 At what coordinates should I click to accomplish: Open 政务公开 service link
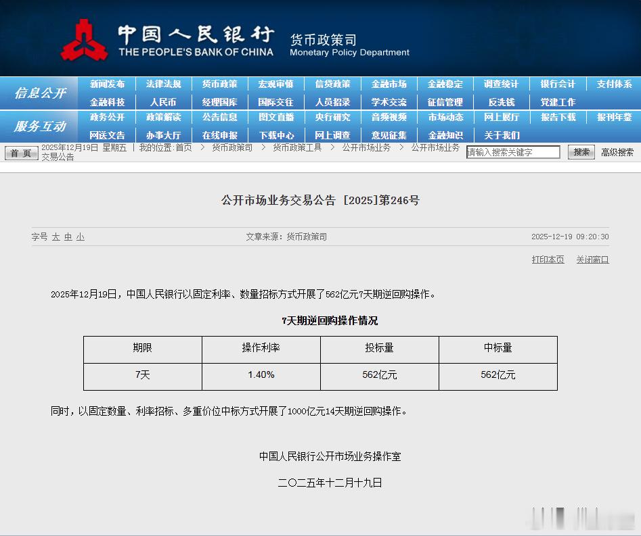tap(107, 117)
